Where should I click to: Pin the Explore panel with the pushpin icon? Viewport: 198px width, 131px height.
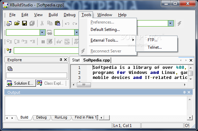coord(61,60)
